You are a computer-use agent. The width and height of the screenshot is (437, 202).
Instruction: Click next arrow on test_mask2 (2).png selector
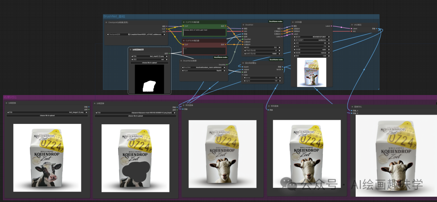167,56
